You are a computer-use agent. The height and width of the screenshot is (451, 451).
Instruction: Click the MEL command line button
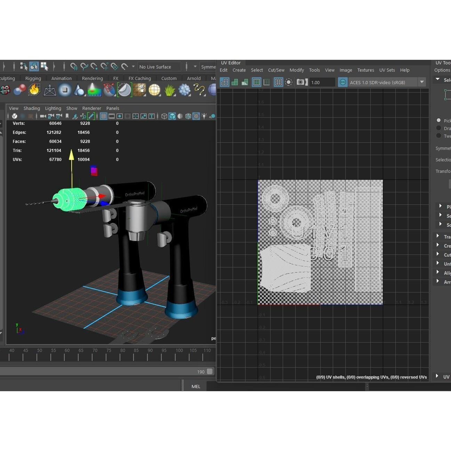[195, 386]
